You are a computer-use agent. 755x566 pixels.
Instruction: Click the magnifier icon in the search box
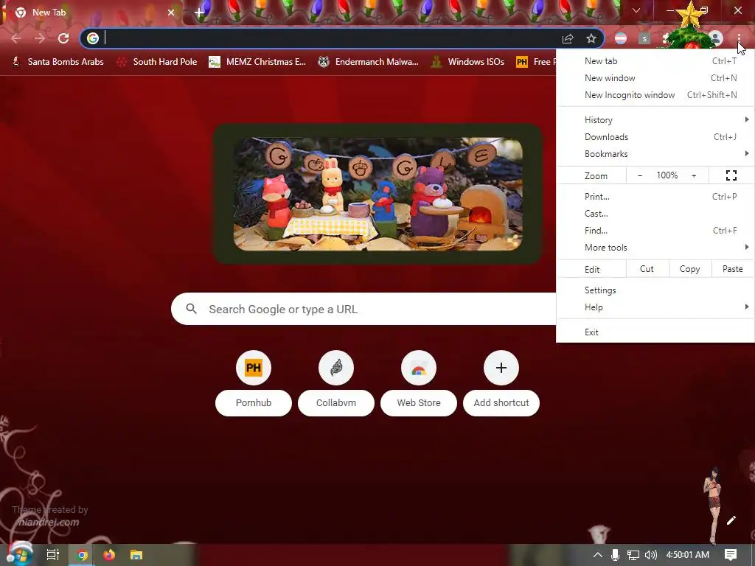click(x=191, y=309)
